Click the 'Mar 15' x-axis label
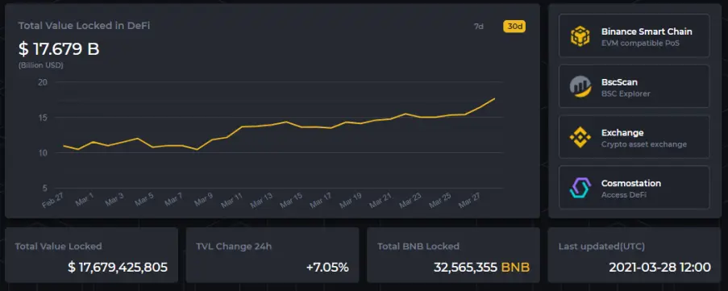Viewport: 728px width, 291px height. pos(291,200)
